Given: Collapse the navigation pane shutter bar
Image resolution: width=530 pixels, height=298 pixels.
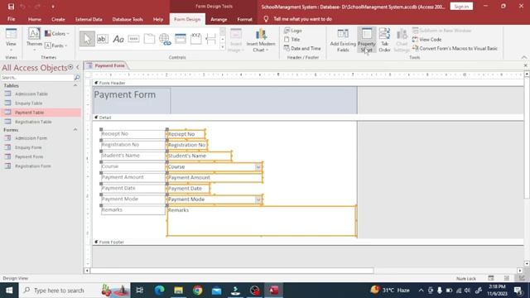Looking at the screenshot, I should [x=78, y=67].
